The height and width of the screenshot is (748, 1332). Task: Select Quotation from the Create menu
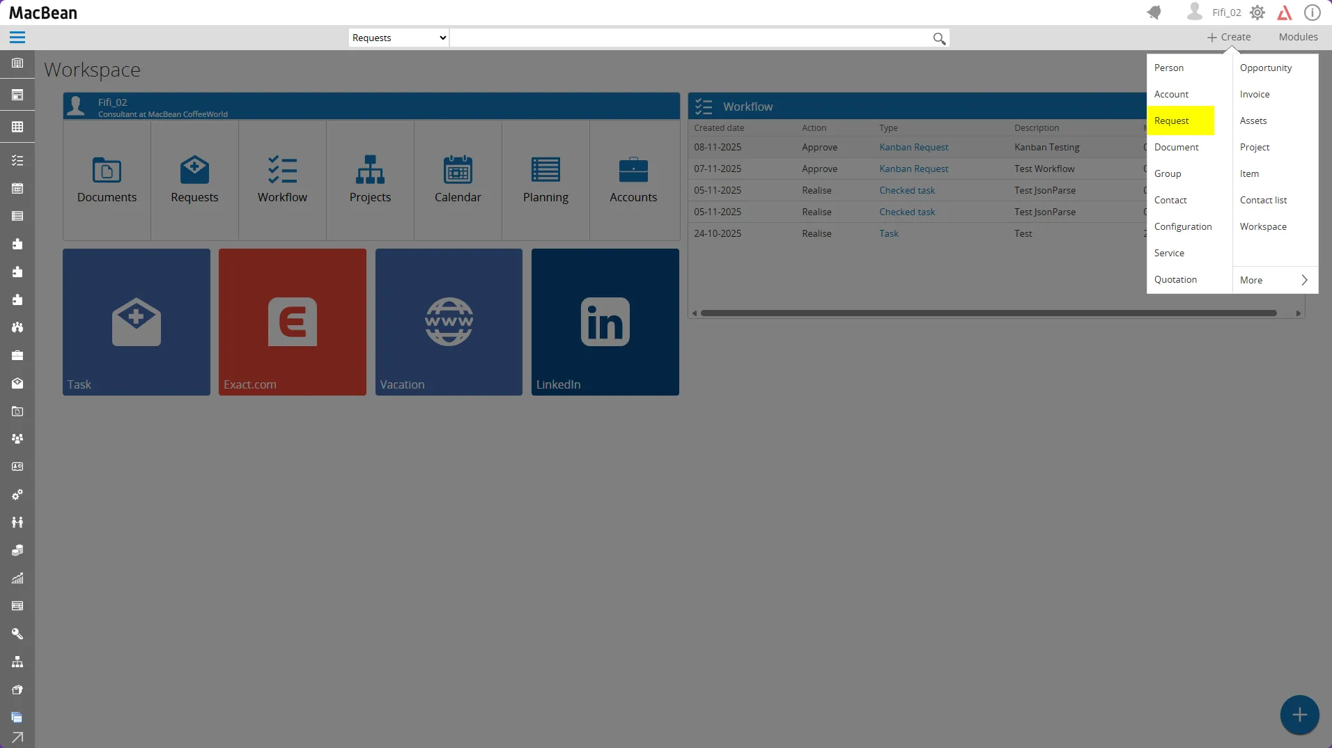coord(1175,279)
